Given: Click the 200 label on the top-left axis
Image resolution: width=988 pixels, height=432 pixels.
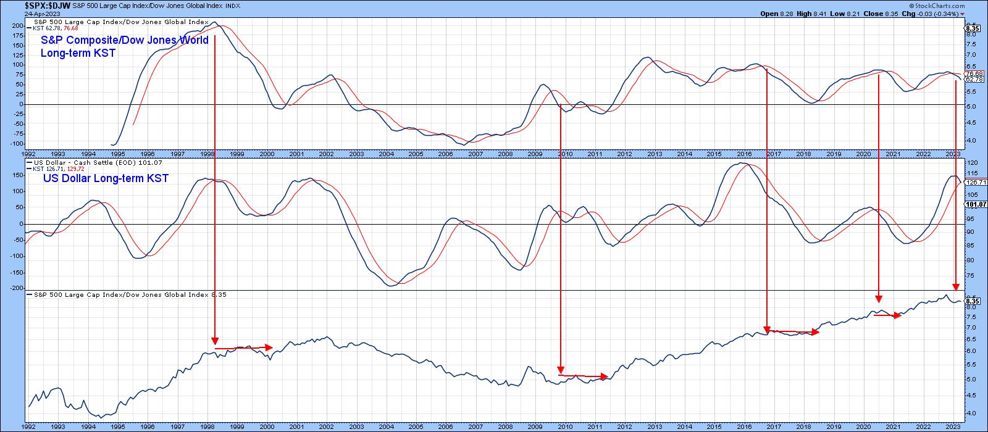Looking at the screenshot, I should point(18,26).
